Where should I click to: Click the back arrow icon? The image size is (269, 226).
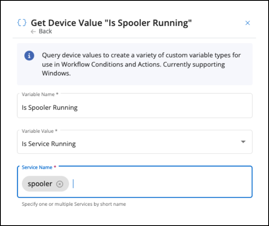pos(33,32)
